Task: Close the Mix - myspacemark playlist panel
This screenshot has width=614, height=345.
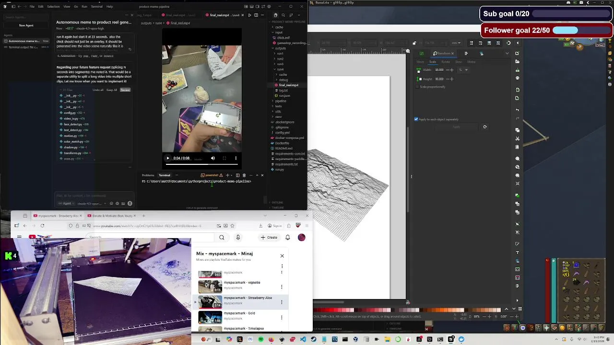Action: point(282,256)
